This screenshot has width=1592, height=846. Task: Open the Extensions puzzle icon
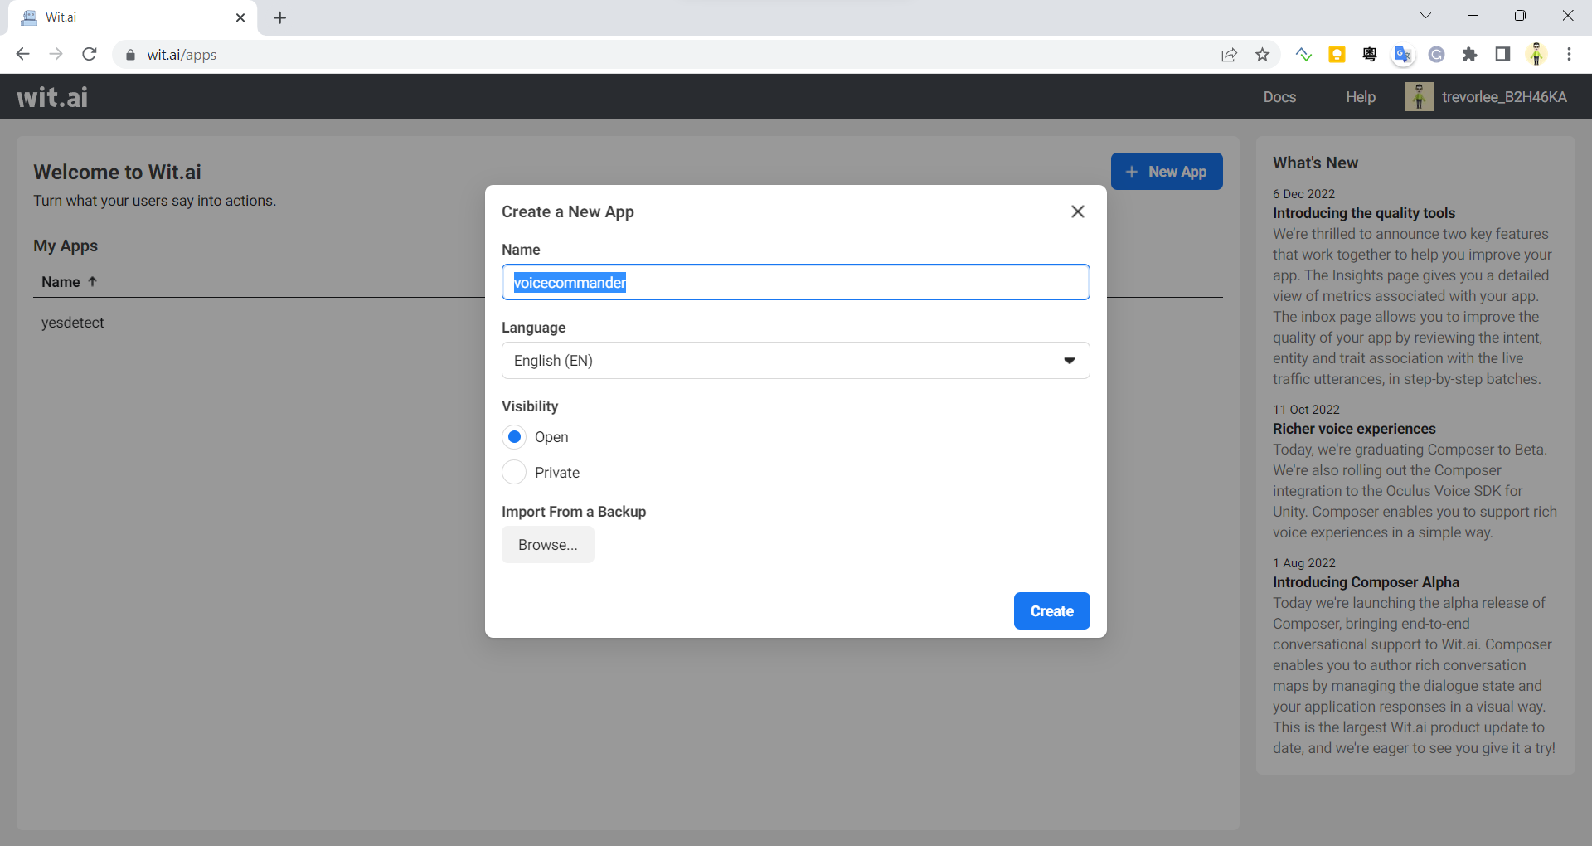(1469, 55)
